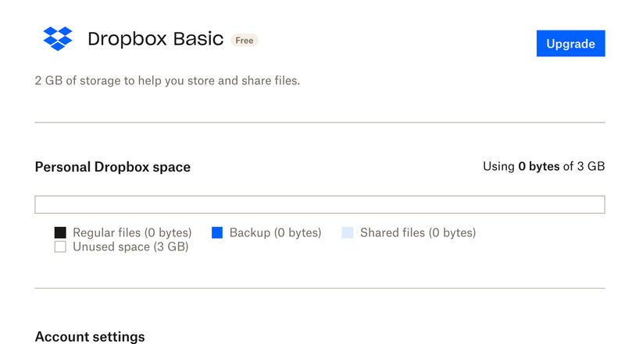The height and width of the screenshot is (344, 625).
Task: Click the Dropbox logo icon
Action: click(x=58, y=39)
